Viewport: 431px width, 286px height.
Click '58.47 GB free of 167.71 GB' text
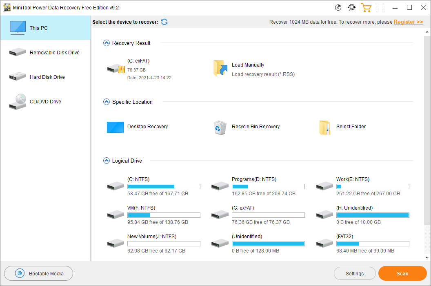158,194
